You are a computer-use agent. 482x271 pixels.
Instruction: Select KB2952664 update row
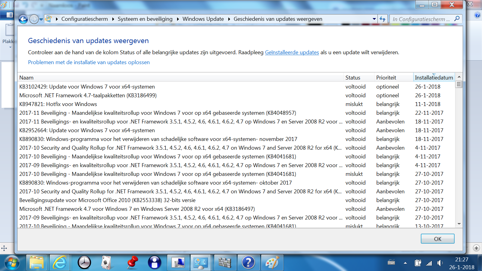[236, 130]
